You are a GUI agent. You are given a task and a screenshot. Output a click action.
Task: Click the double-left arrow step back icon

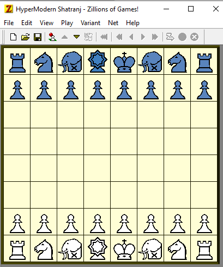pyautogui.click(x=119, y=37)
